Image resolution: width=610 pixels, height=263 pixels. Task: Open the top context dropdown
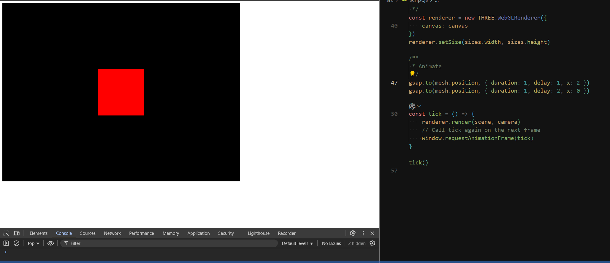click(x=33, y=243)
